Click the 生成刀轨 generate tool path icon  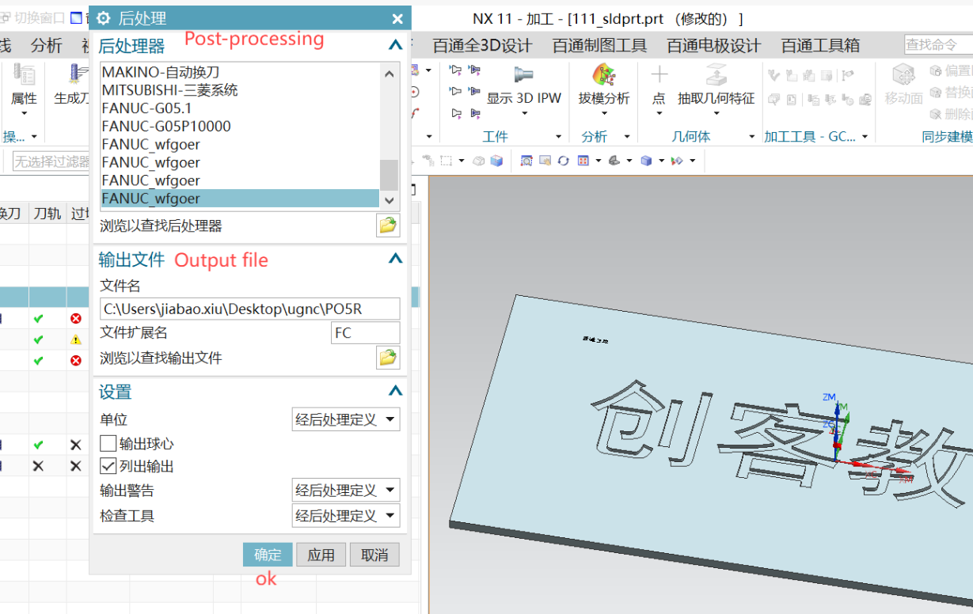(x=79, y=75)
